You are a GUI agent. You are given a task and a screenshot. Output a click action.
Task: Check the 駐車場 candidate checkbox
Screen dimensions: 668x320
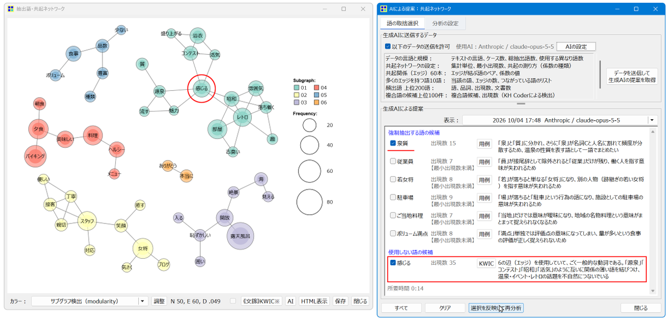coord(393,197)
